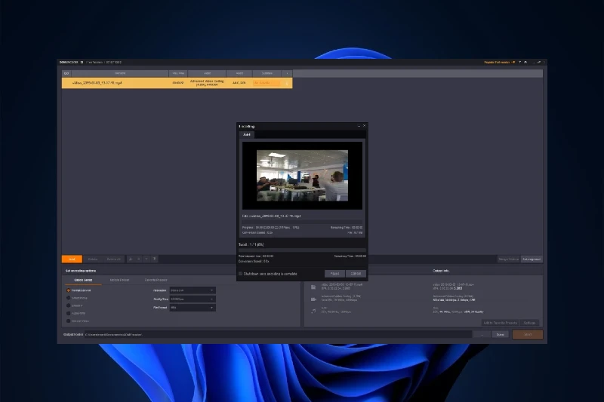The width and height of the screenshot is (604, 402).
Task: Click the plus column header in file list
Action: (x=287, y=73)
